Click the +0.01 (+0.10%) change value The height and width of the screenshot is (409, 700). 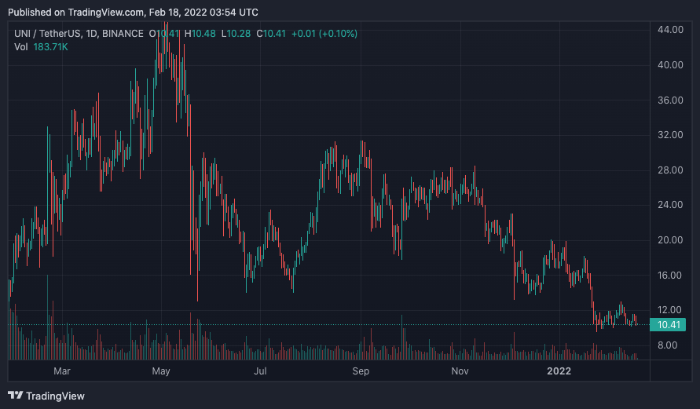[324, 34]
